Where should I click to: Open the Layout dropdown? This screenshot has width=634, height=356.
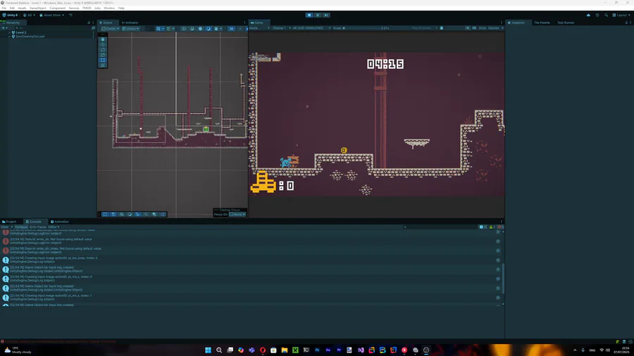[621, 15]
